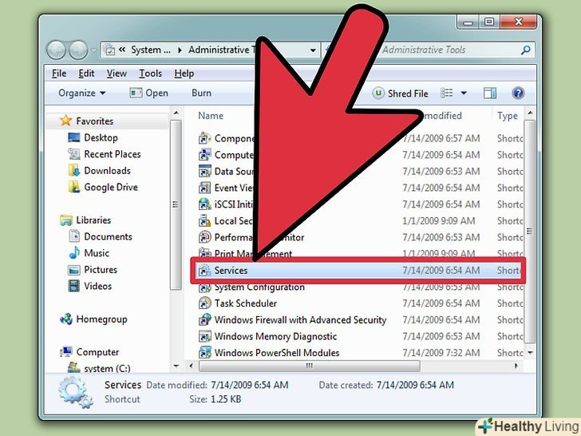581x436 pixels.
Task: Click the Burn toolbar button
Action: tap(202, 93)
